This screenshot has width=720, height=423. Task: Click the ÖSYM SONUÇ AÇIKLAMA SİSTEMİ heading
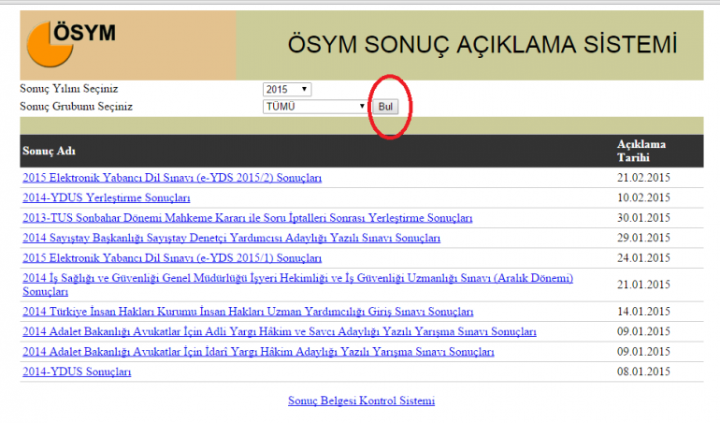click(x=482, y=45)
